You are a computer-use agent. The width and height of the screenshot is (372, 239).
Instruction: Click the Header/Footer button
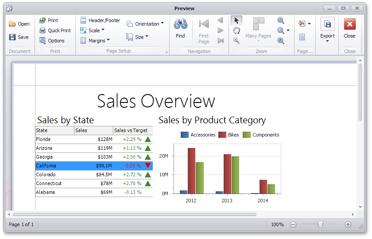pos(100,20)
